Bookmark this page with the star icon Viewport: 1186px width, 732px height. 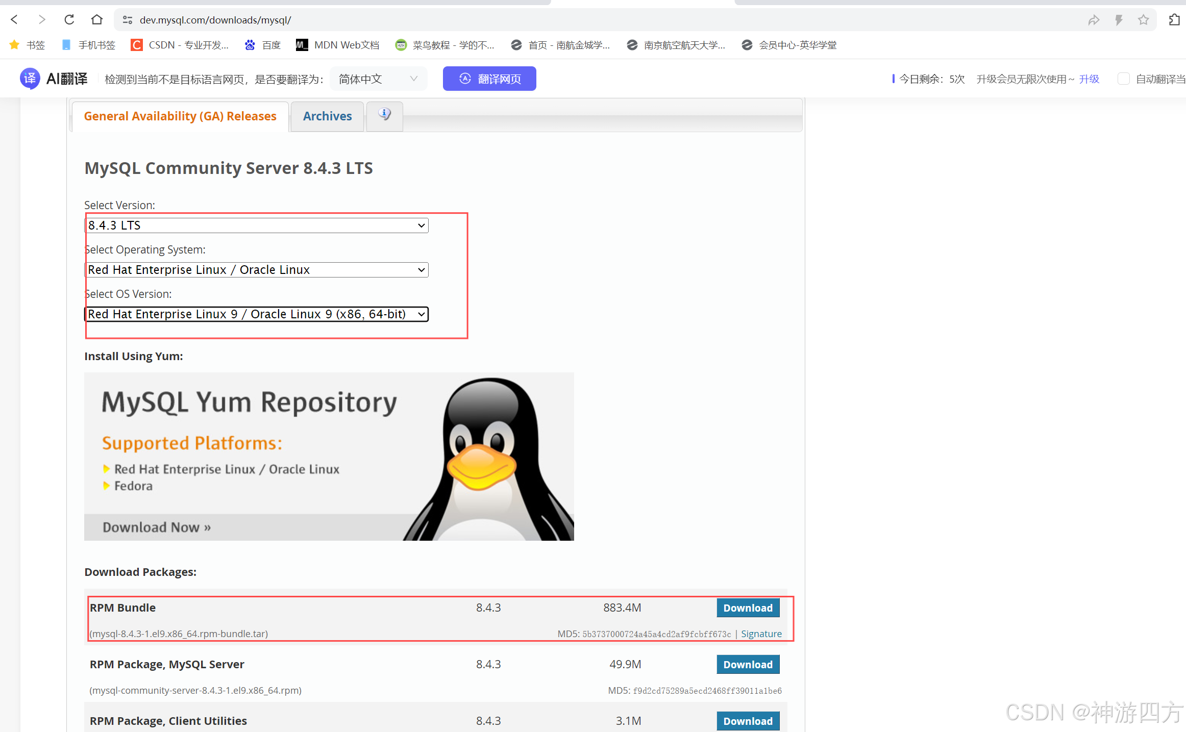[x=1143, y=20]
